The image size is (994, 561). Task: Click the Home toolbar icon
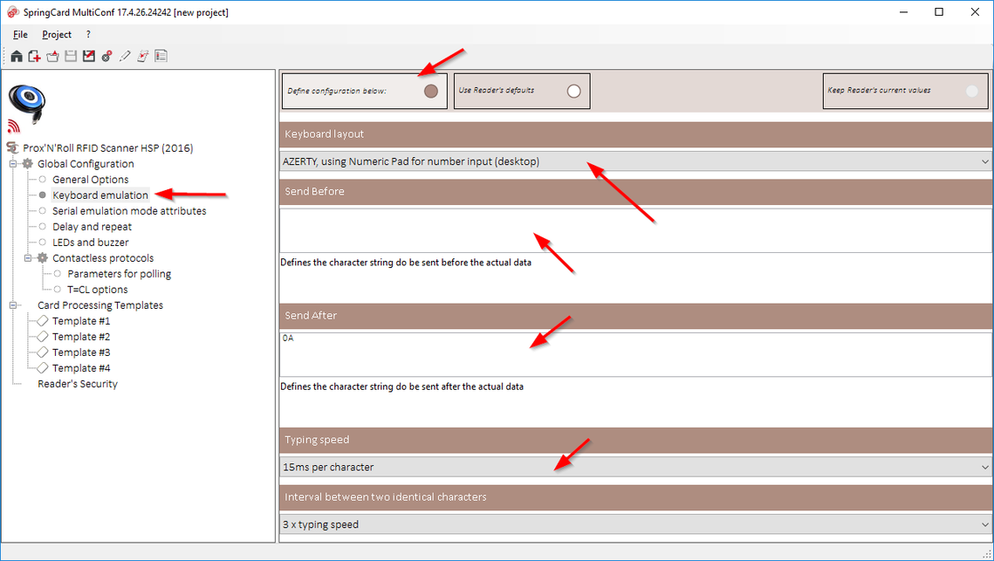pos(17,57)
